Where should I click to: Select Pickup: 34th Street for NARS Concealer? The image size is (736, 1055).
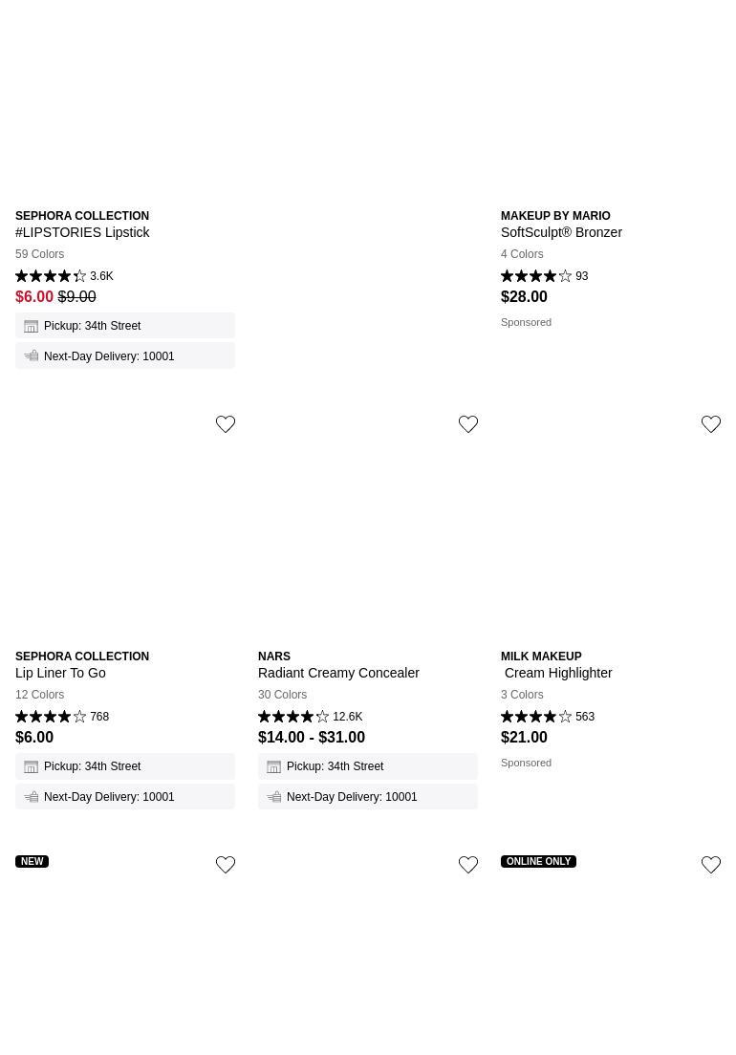335,766
